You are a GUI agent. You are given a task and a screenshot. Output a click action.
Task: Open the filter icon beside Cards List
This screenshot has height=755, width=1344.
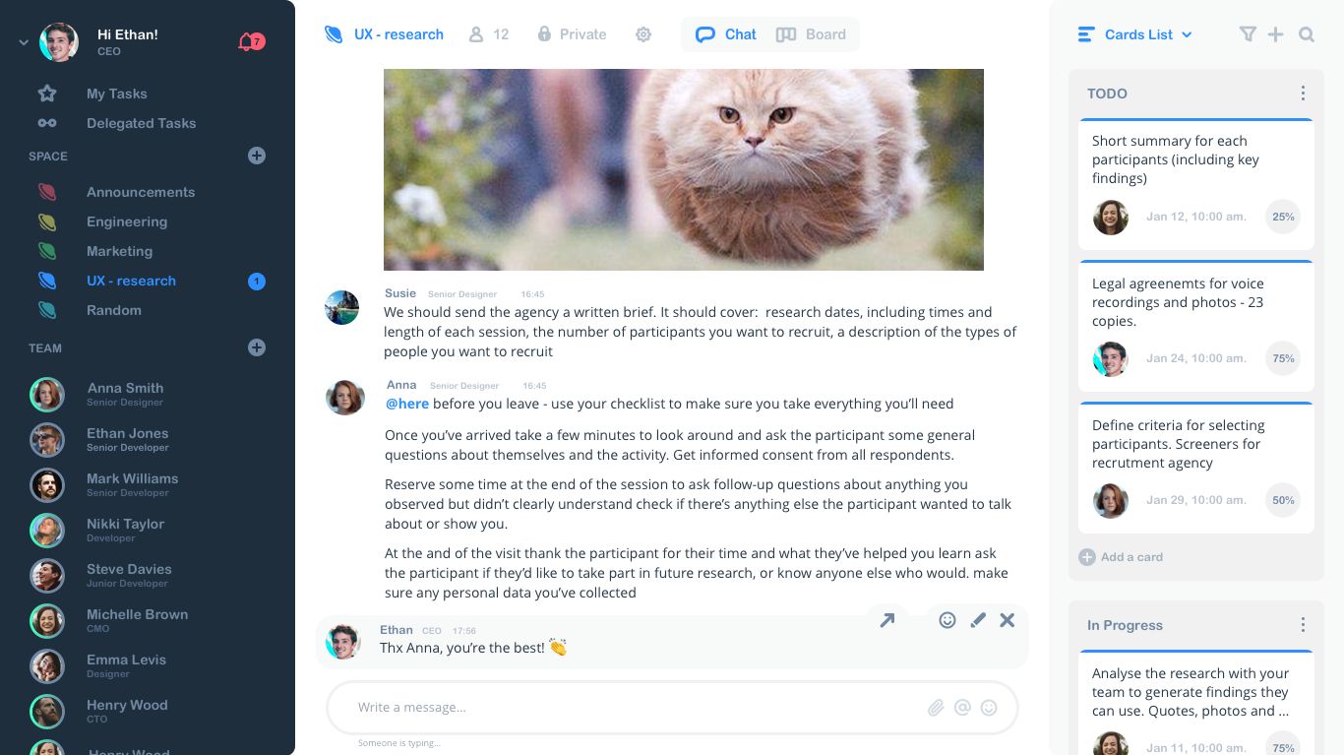[1248, 33]
